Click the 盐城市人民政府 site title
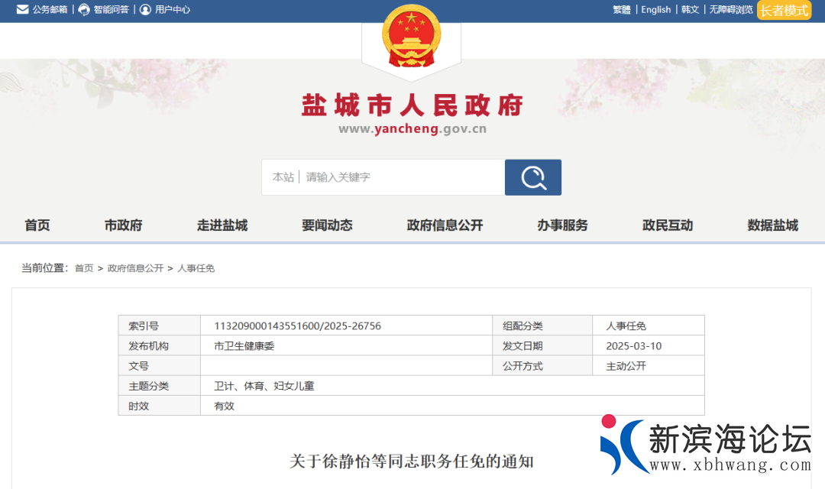Image resolution: width=825 pixels, height=489 pixels. coord(412,105)
